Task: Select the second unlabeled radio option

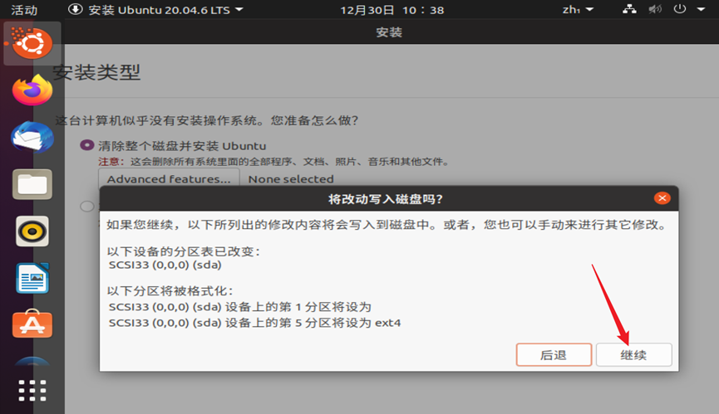Action: coord(86,207)
